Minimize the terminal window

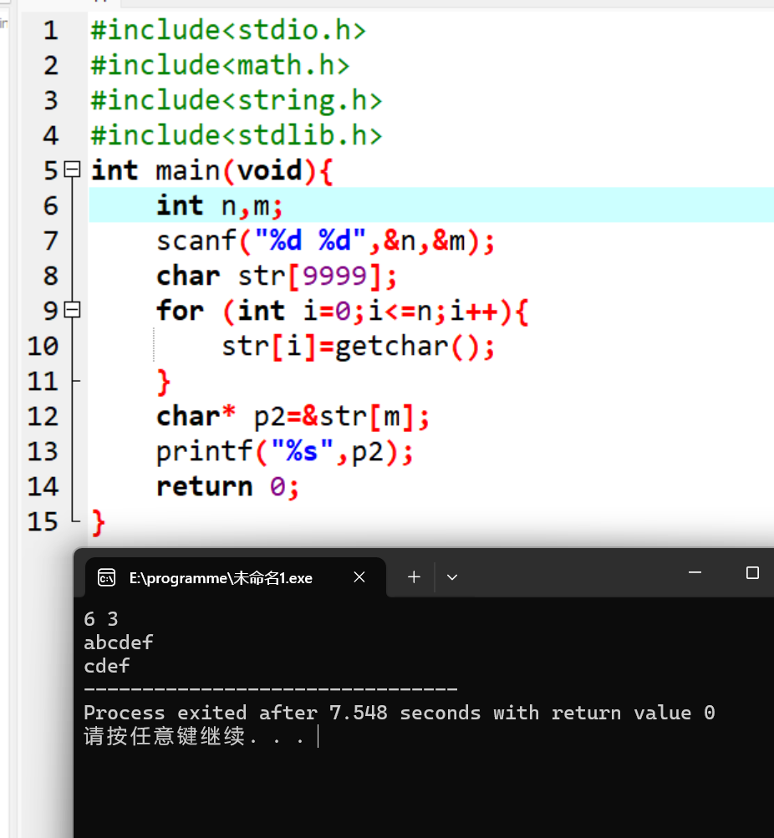coord(695,573)
